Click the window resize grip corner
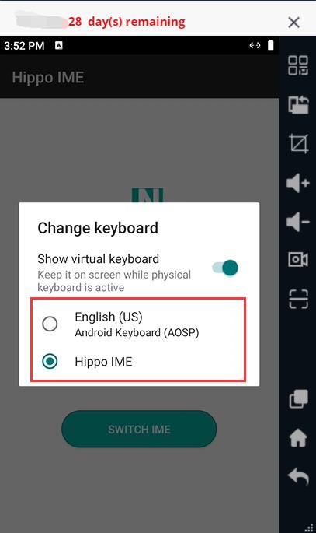The image size is (316, 533). 309,527
